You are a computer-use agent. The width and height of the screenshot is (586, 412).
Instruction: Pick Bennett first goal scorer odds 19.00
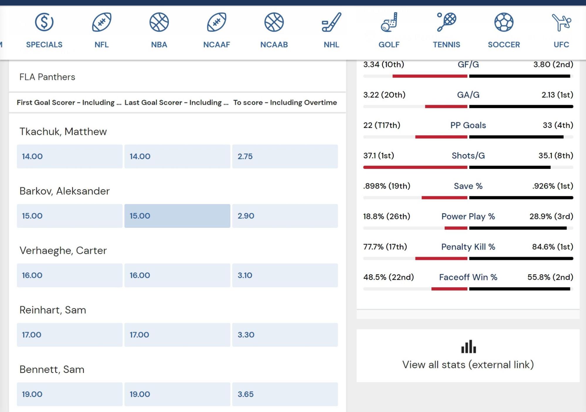pos(69,394)
